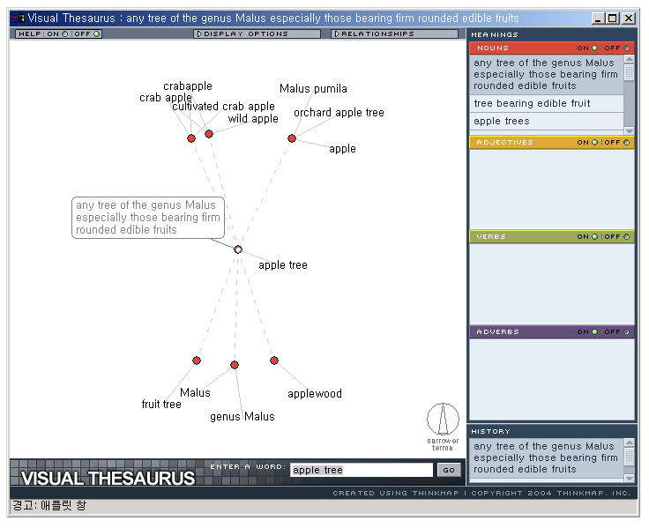This screenshot has height=528, width=649.
Task: Disable Verbs with the OFF radio button
Action: (626, 237)
